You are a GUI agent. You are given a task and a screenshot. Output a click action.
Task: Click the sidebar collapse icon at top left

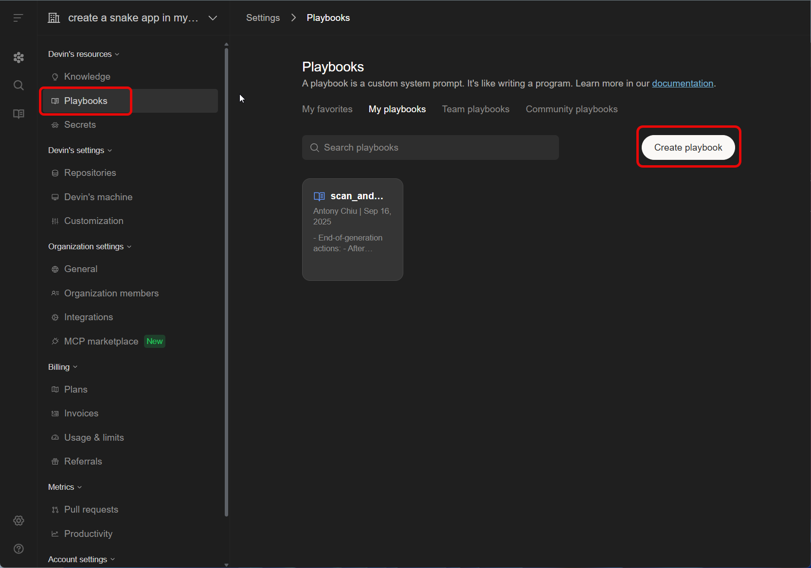click(x=18, y=18)
